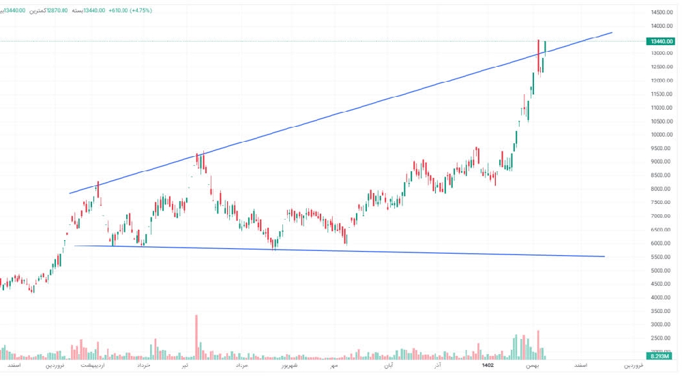Click the 12500.00 price axis label
Screen dimensions: 682x384
click(x=662, y=67)
